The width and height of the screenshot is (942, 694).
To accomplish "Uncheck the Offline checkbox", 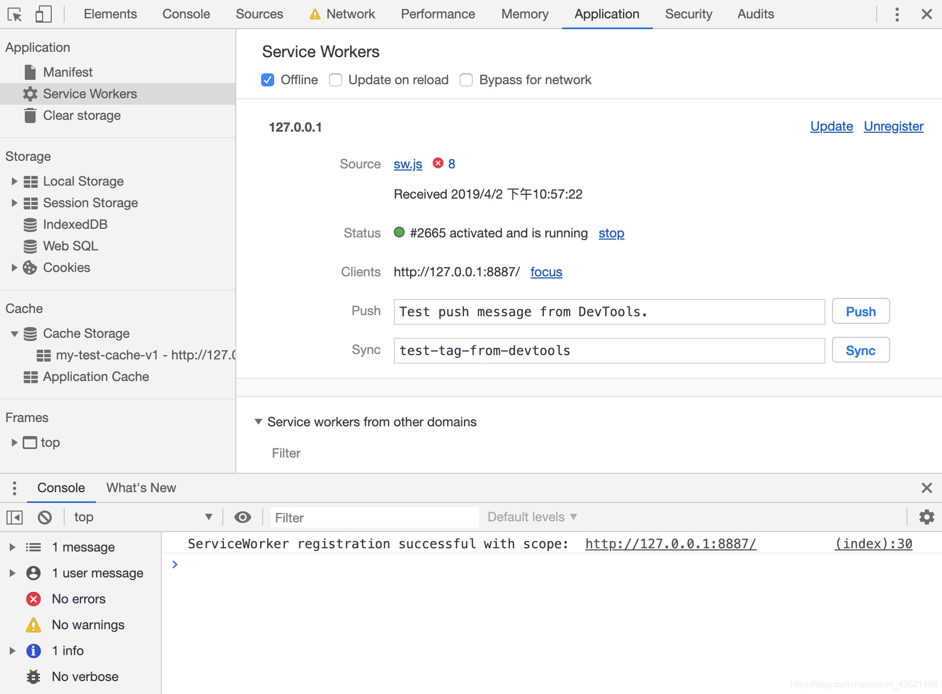I will point(268,80).
